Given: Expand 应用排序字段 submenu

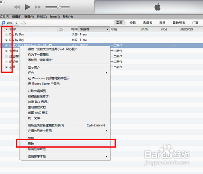Looking at the screenshot, I should pyautogui.click(x=65, y=157).
